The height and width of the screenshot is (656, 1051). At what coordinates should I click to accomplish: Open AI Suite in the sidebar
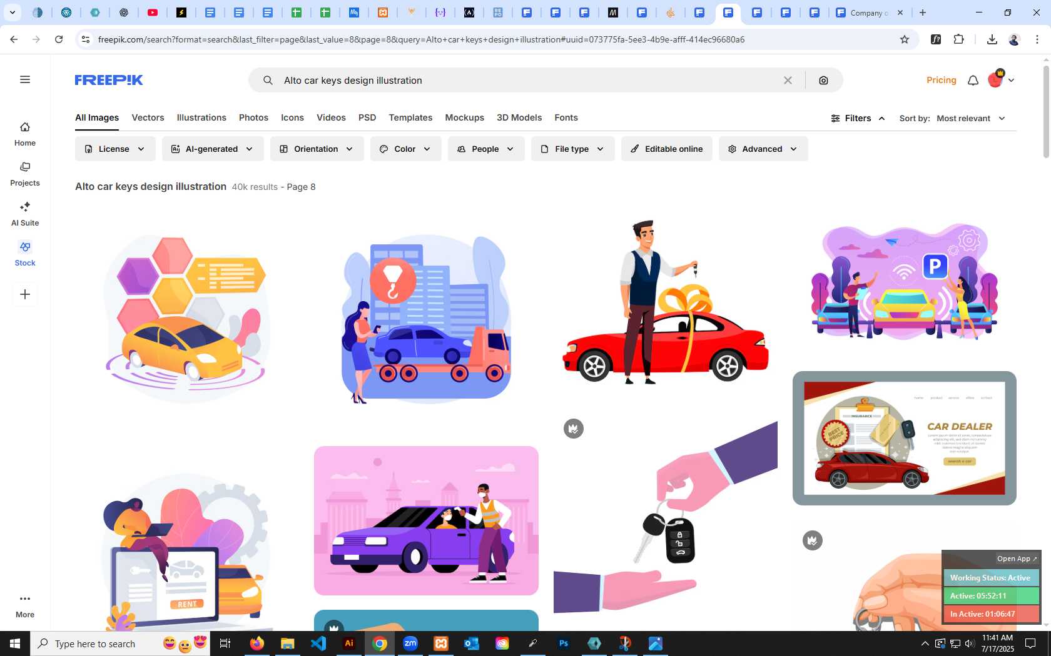tap(25, 214)
